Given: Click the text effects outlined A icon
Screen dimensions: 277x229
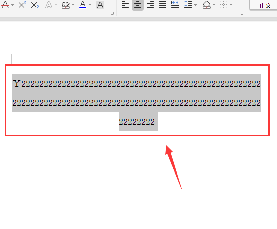Looking at the screenshot, I should point(49,5).
